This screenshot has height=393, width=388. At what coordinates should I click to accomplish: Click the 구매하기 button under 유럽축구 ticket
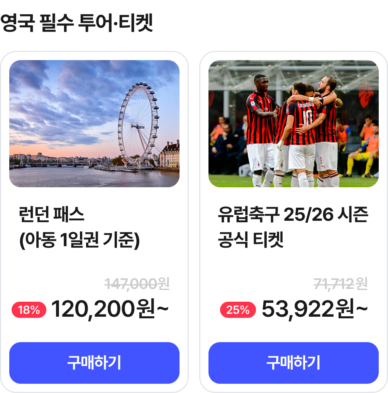[293, 363]
